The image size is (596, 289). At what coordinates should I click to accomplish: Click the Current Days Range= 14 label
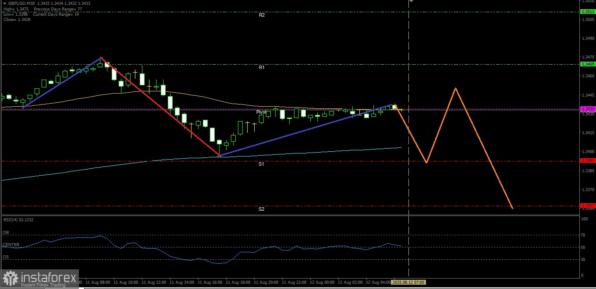click(56, 14)
